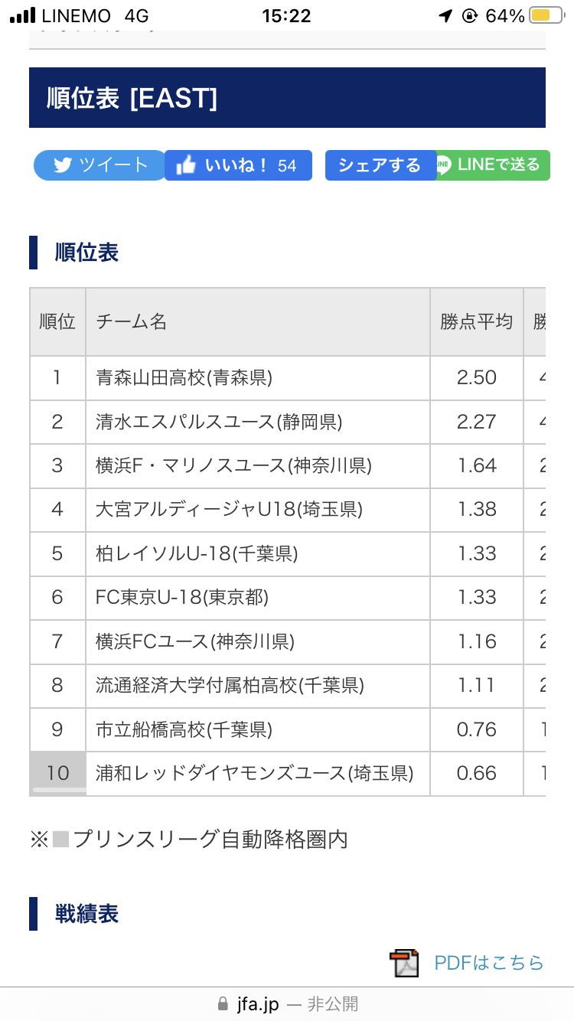Image resolution: width=574 pixels, height=1021 pixels.
Task: Click the シェアする Facebook share button
Action: coord(380,165)
